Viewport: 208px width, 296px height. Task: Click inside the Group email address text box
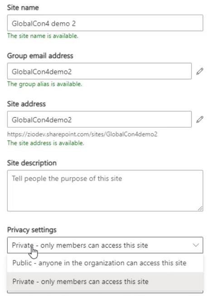99,71
